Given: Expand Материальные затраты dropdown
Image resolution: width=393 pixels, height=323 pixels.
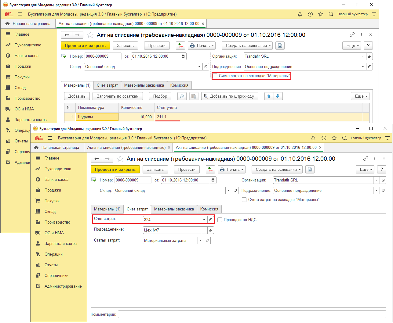Looking at the screenshot, I should point(201,240).
